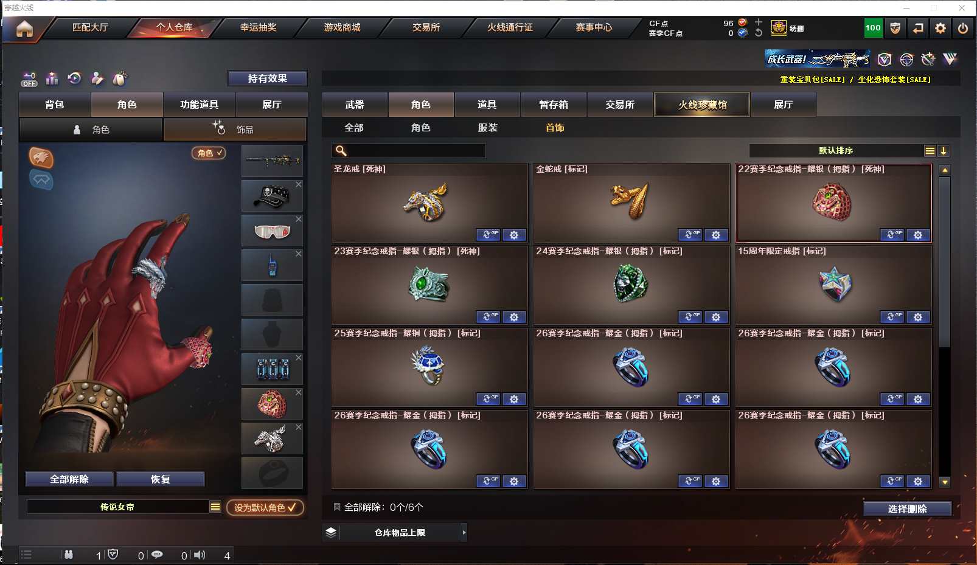Expand the 仓库物品上限 arrow
This screenshot has height=565, width=977.
(x=464, y=532)
